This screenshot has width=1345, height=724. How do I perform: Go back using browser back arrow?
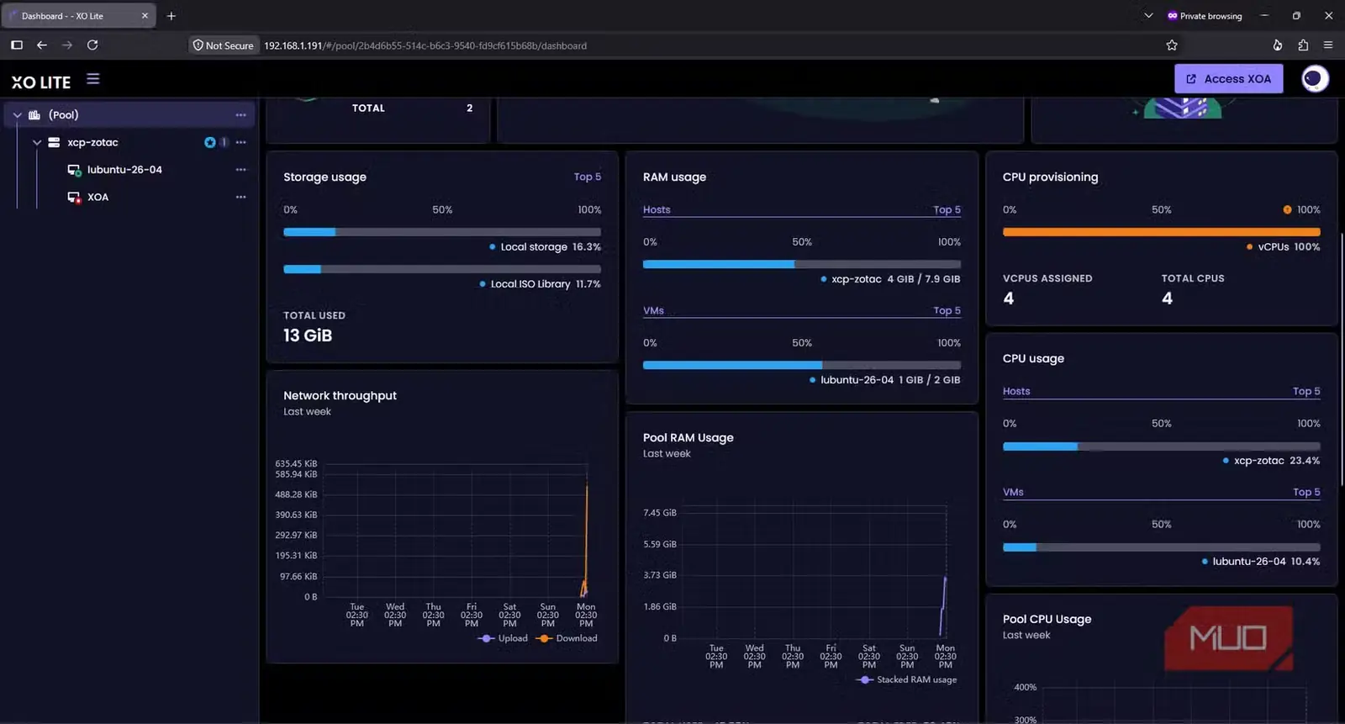(x=41, y=45)
